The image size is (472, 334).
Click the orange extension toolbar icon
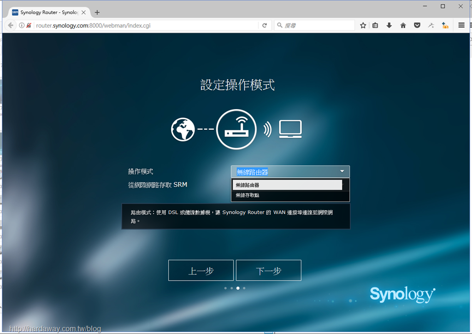tap(445, 26)
